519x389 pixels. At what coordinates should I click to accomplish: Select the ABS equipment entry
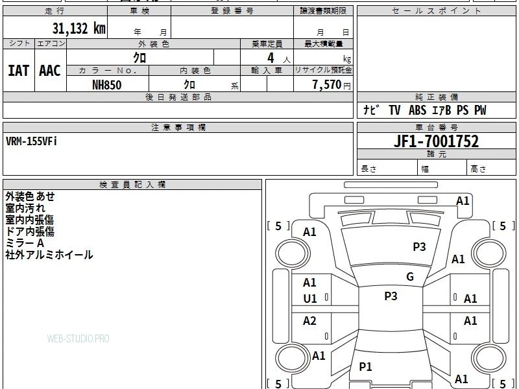pos(417,110)
